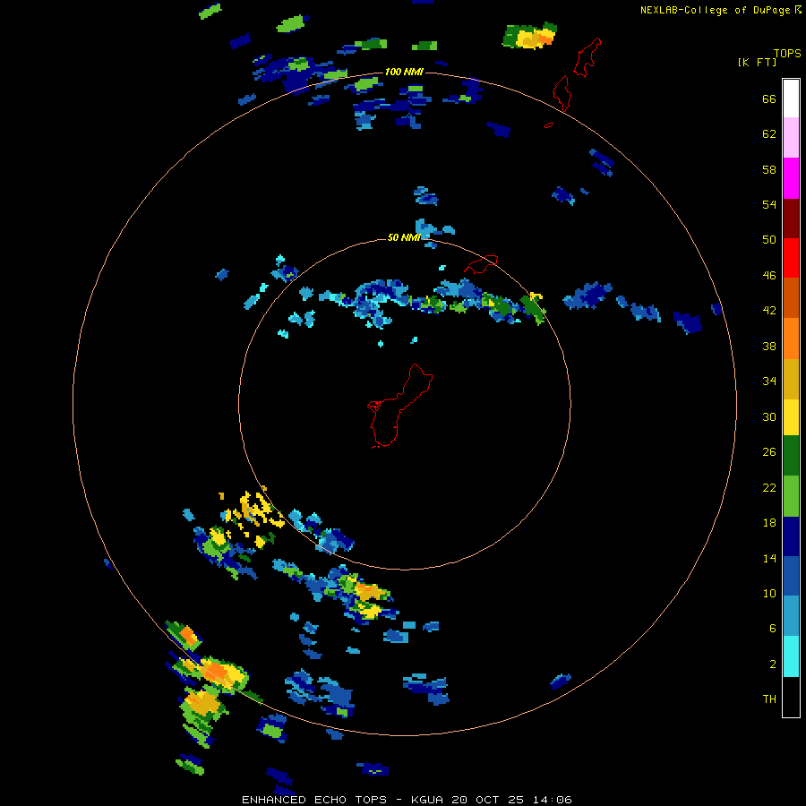
Task: Click the 38 legend value
Action: coord(769,346)
